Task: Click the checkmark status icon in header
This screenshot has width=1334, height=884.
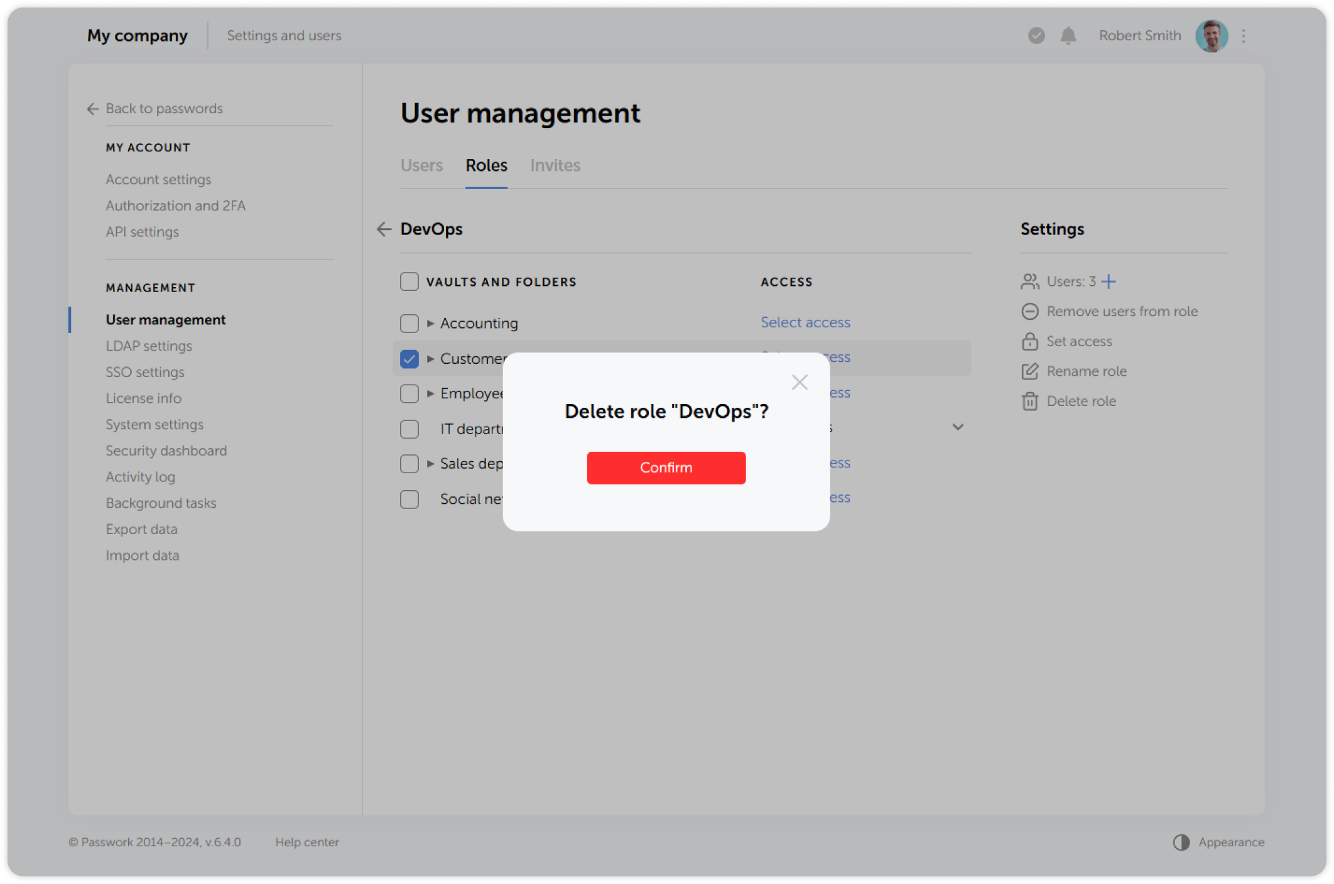Action: (x=1036, y=36)
